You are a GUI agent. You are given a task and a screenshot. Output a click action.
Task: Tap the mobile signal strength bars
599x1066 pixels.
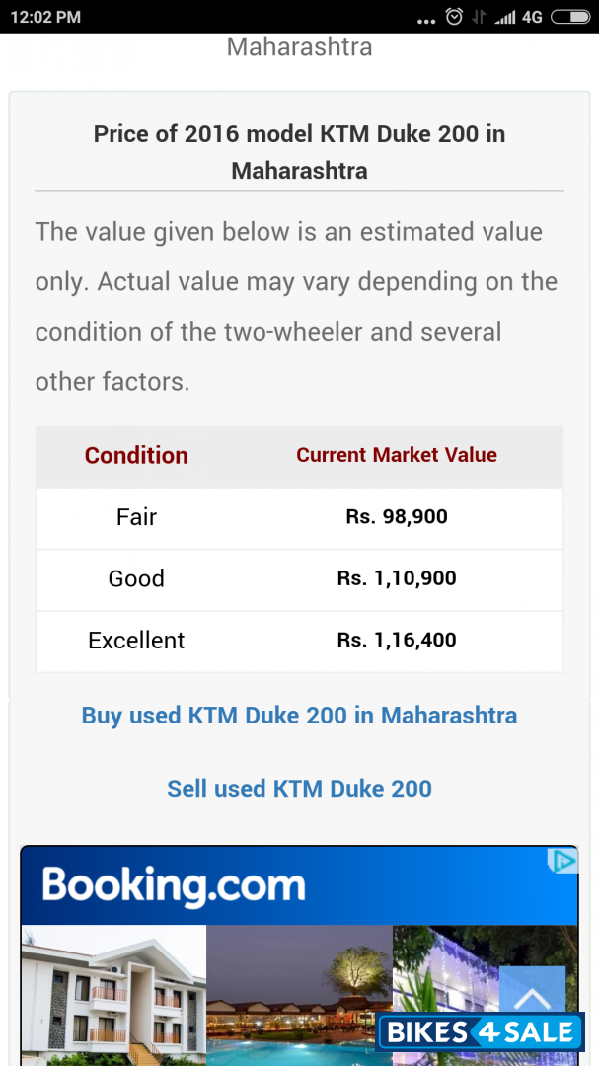(x=504, y=17)
